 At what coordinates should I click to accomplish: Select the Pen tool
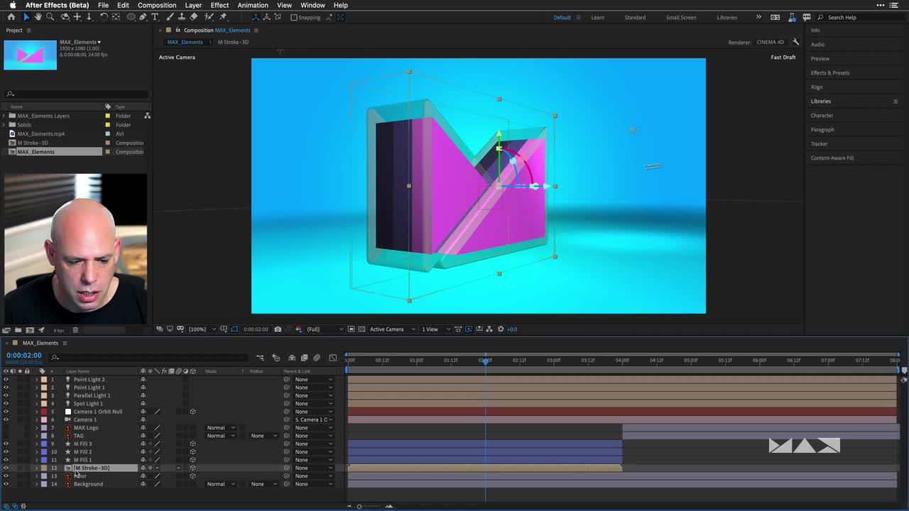click(x=143, y=17)
